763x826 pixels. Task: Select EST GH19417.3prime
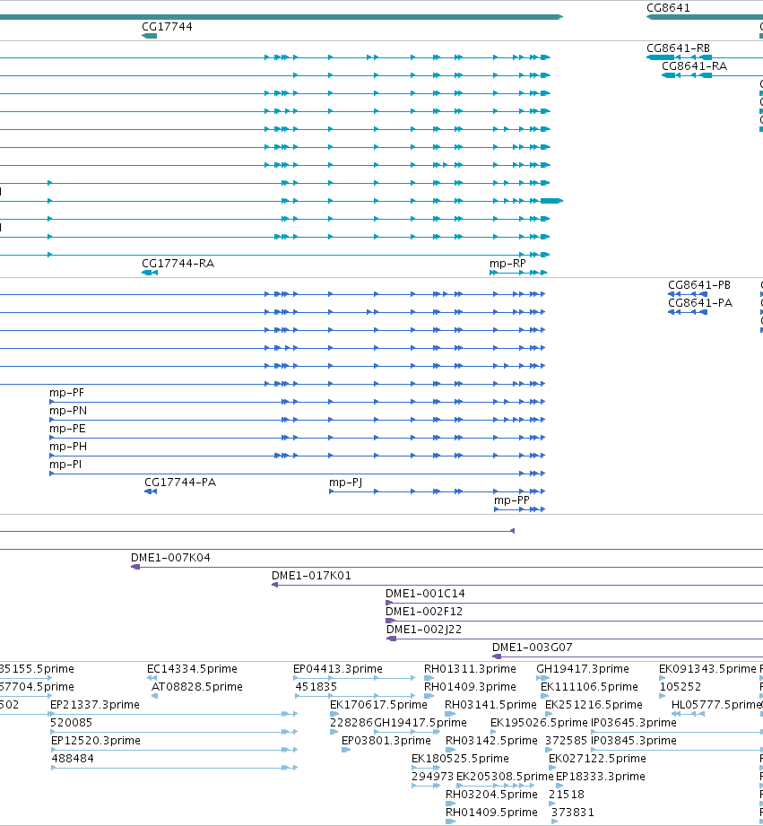[x=583, y=669]
